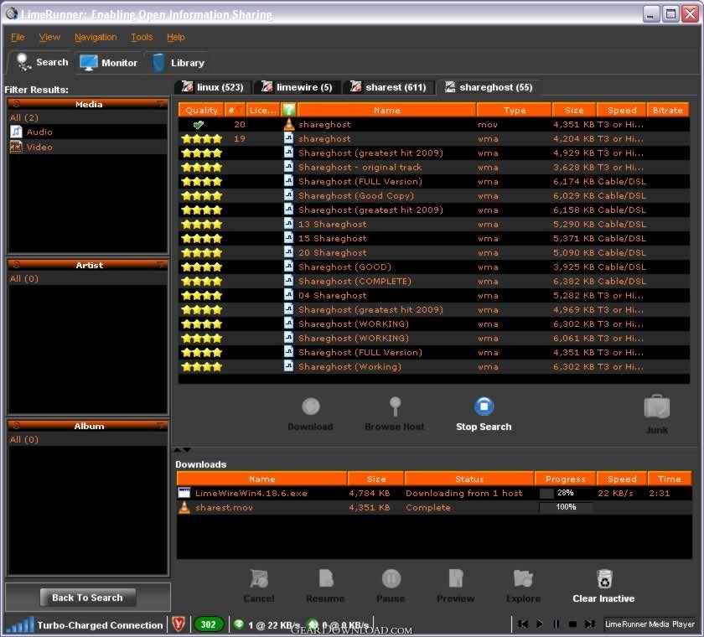Image resolution: width=704 pixels, height=637 pixels.
Task: Click the 100% download progress bar
Action: pos(566,507)
